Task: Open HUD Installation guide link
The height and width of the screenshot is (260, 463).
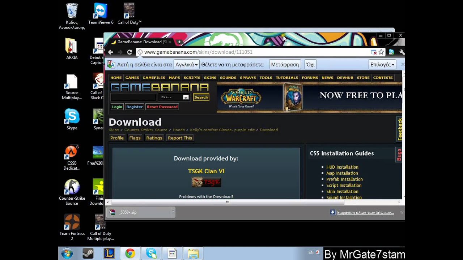Action: (x=342, y=167)
